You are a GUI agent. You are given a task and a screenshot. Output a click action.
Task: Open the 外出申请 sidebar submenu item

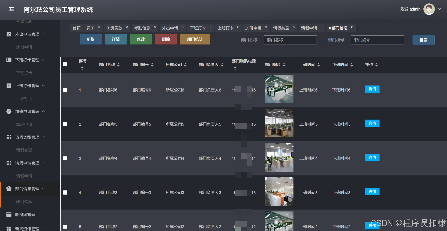24,47
